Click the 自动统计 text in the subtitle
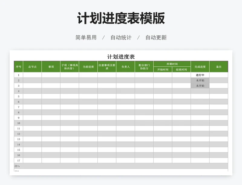This screenshot has height=185, width=242. tap(121, 38)
